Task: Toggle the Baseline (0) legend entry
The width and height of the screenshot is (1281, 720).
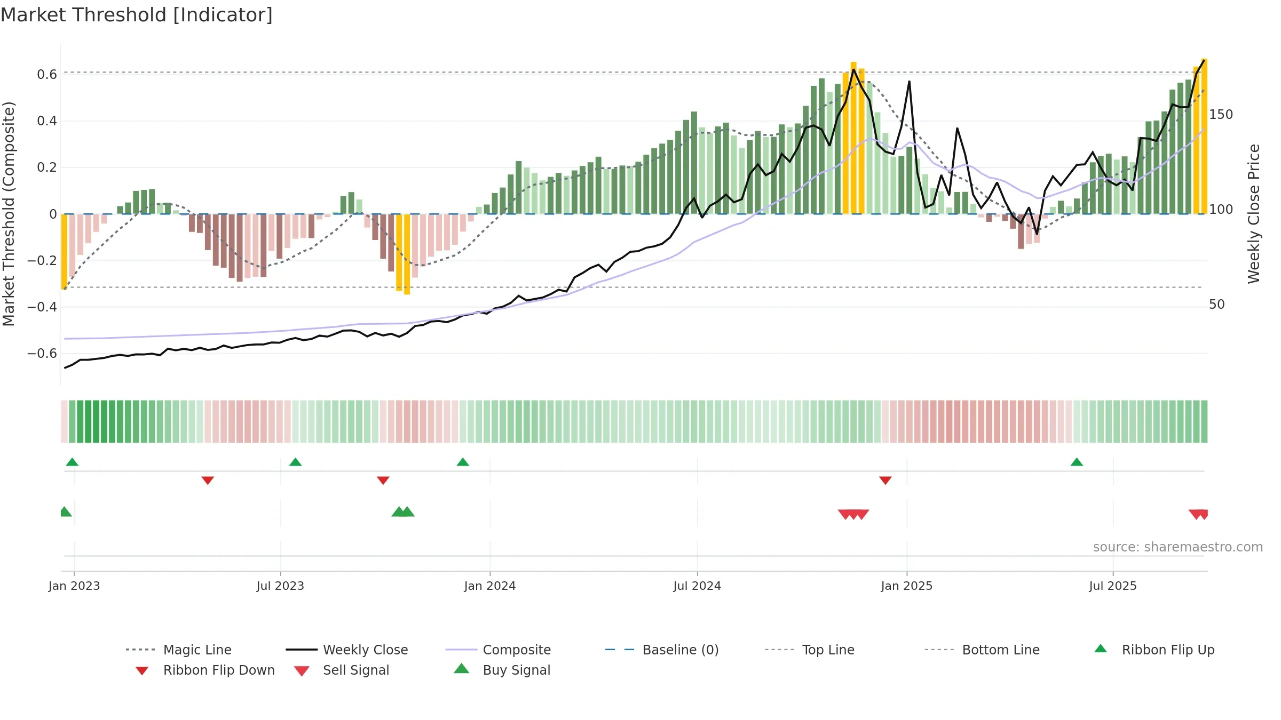Action: 662,650
